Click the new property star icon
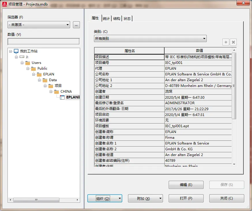Screen dimensions: 252x211 pyautogui.click(x=226, y=42)
